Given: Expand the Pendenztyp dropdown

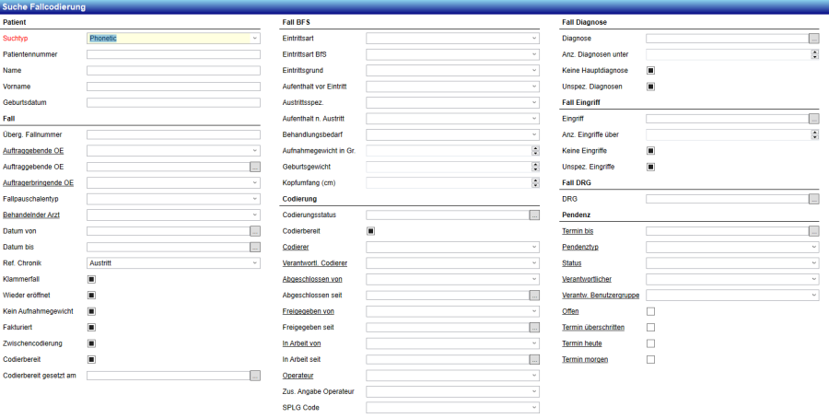Looking at the screenshot, I should coord(732,248).
